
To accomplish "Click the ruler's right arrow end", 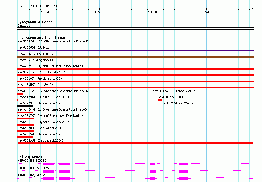I will pos(253,9).
